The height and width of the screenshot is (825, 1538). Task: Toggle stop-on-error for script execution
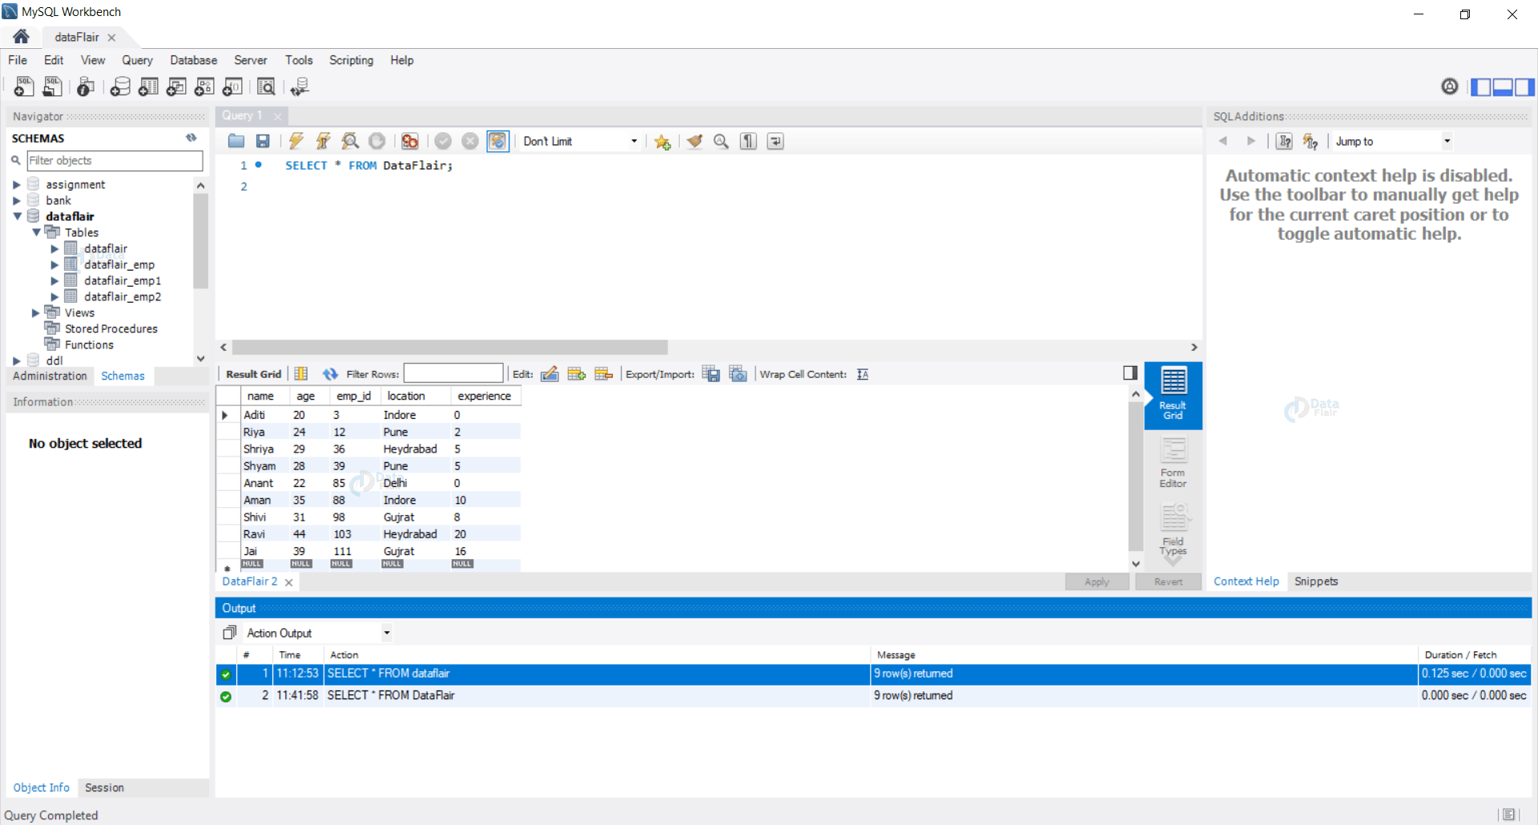point(410,141)
